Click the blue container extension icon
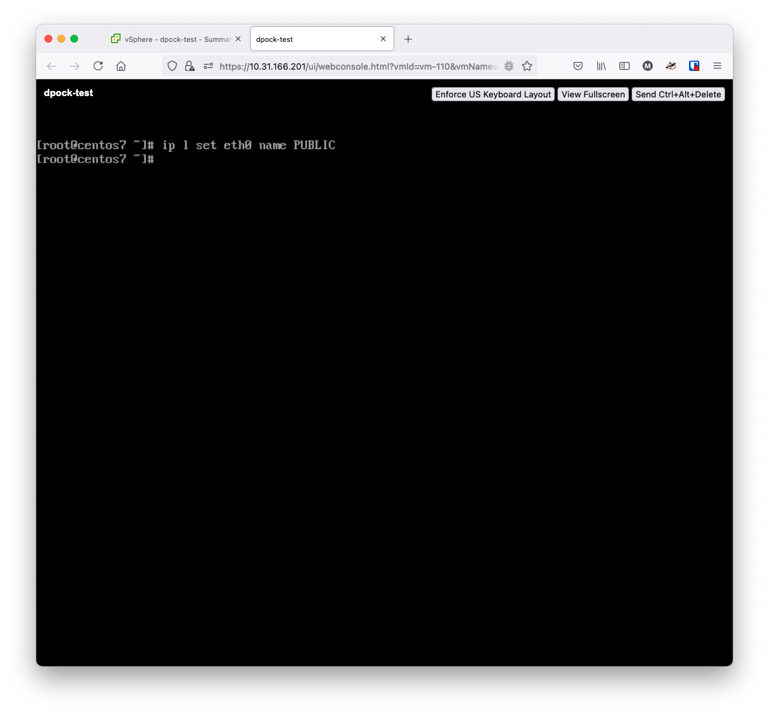This screenshot has height=714, width=769. coord(694,66)
